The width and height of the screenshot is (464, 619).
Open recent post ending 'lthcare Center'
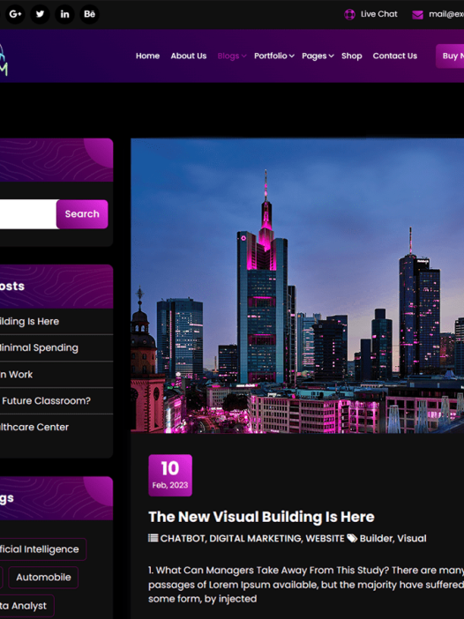pyautogui.click(x=34, y=427)
